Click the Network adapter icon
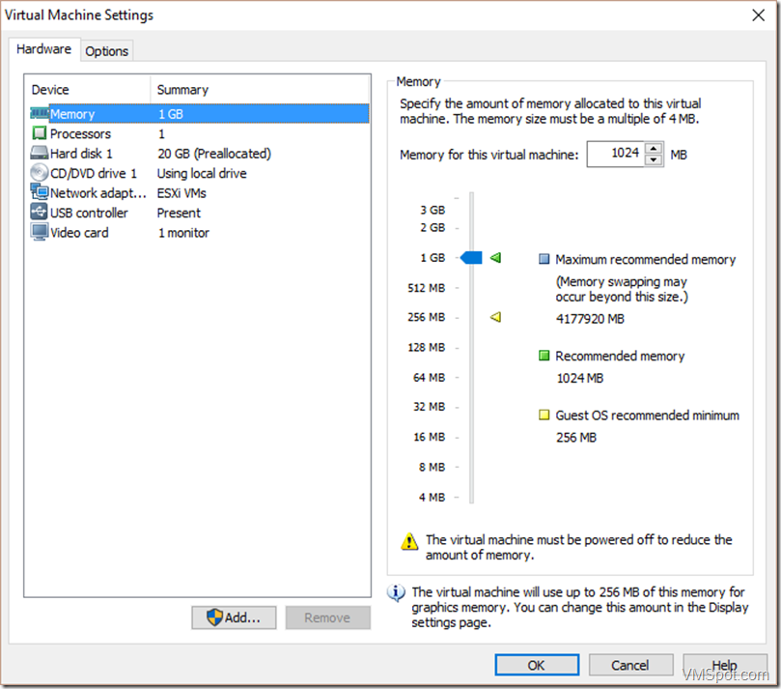Image resolution: width=781 pixels, height=689 pixels. point(39,192)
